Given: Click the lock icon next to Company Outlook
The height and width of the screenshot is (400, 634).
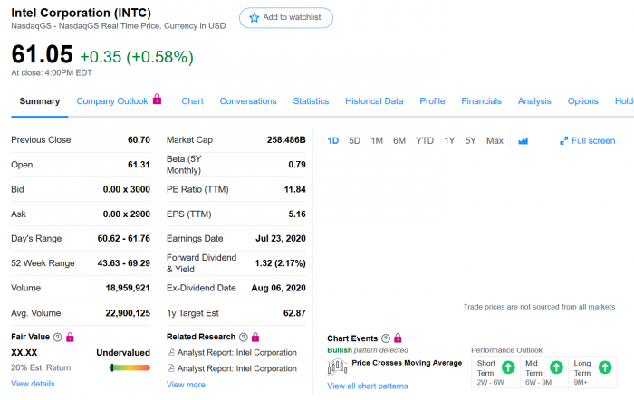Looking at the screenshot, I should [157, 100].
